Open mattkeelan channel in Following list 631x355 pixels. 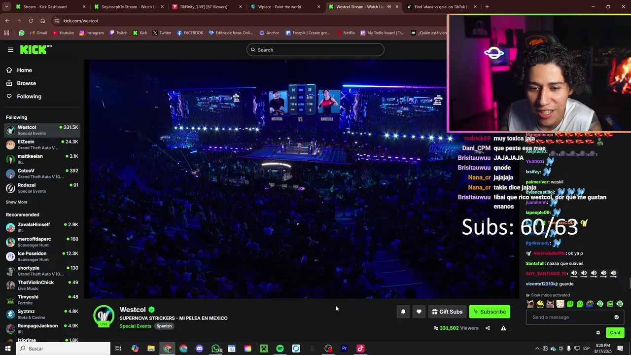42,159
